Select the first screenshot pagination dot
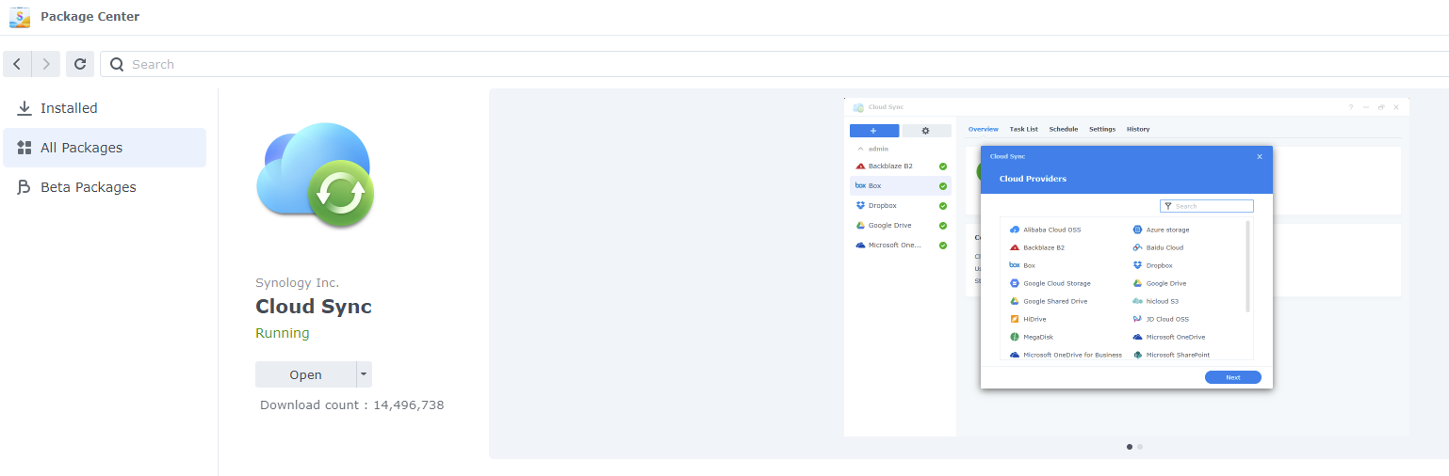This screenshot has height=476, width=1449. [1130, 447]
